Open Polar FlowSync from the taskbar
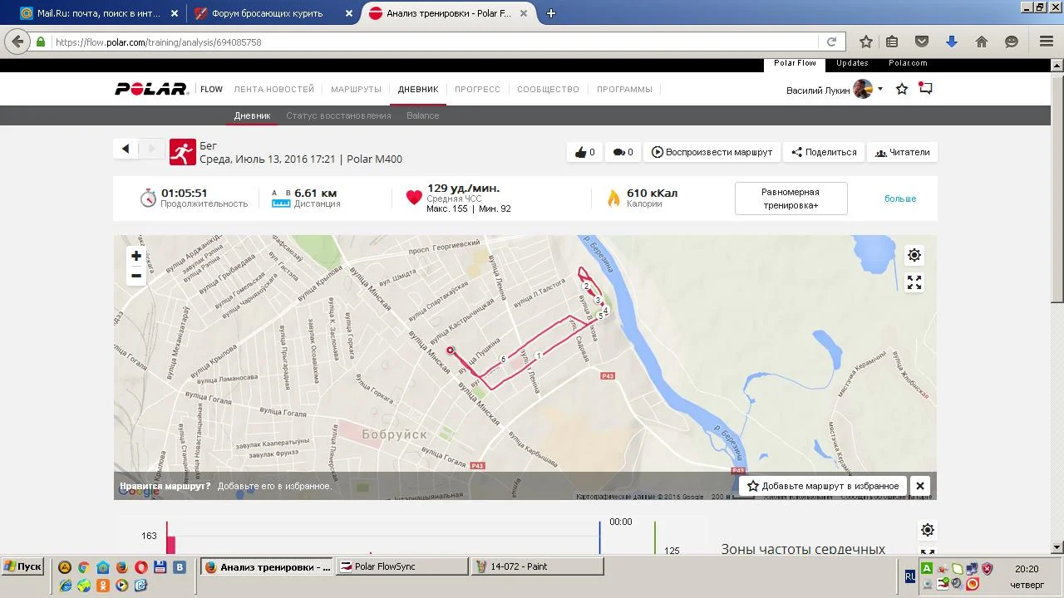 pyautogui.click(x=402, y=566)
